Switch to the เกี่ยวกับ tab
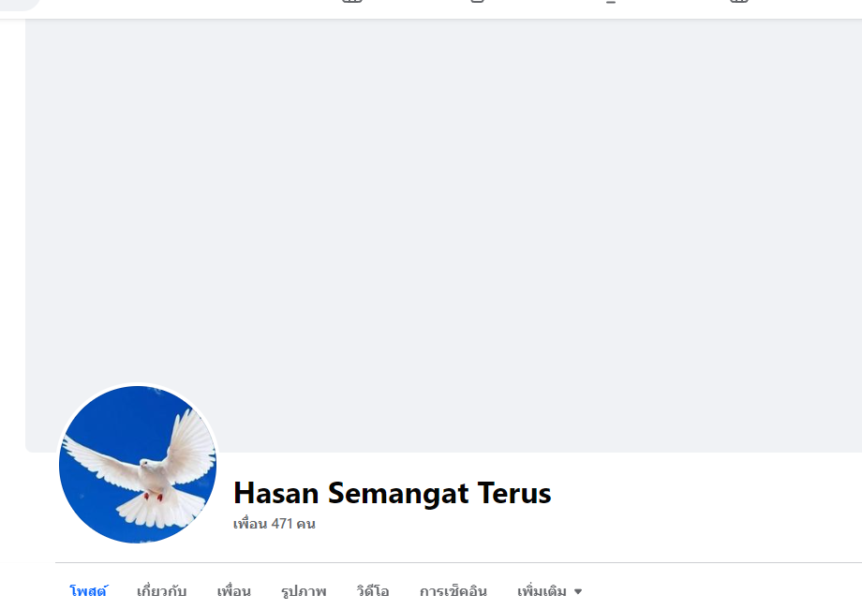862x610 pixels. pyautogui.click(x=161, y=591)
